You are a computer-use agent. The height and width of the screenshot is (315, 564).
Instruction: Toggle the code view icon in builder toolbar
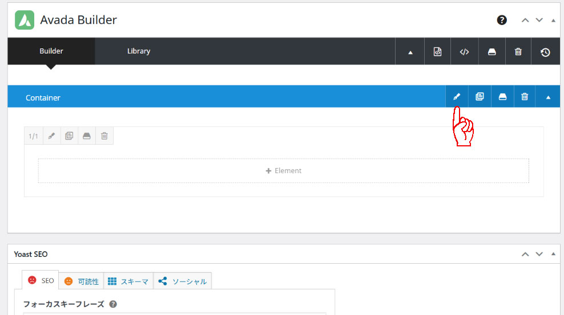pos(464,52)
